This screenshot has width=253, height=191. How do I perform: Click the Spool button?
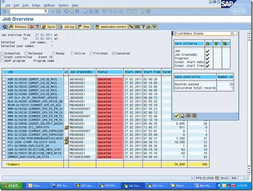[49, 27]
